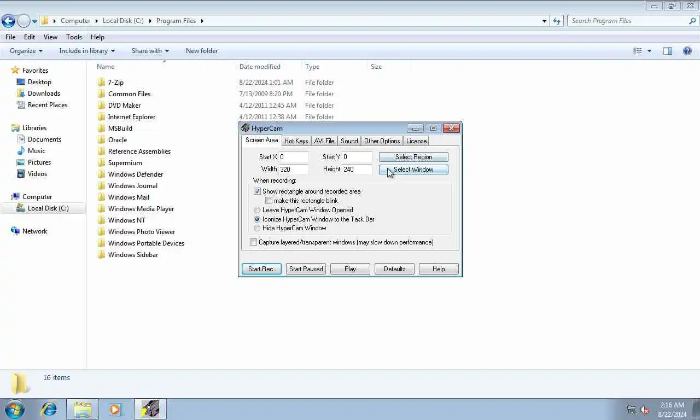Click HyperCam Help button

coord(439,269)
